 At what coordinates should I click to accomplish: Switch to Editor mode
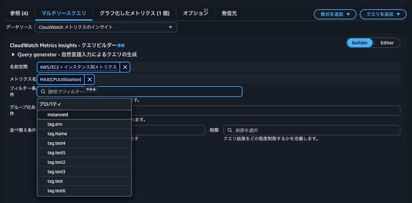pyautogui.click(x=387, y=43)
